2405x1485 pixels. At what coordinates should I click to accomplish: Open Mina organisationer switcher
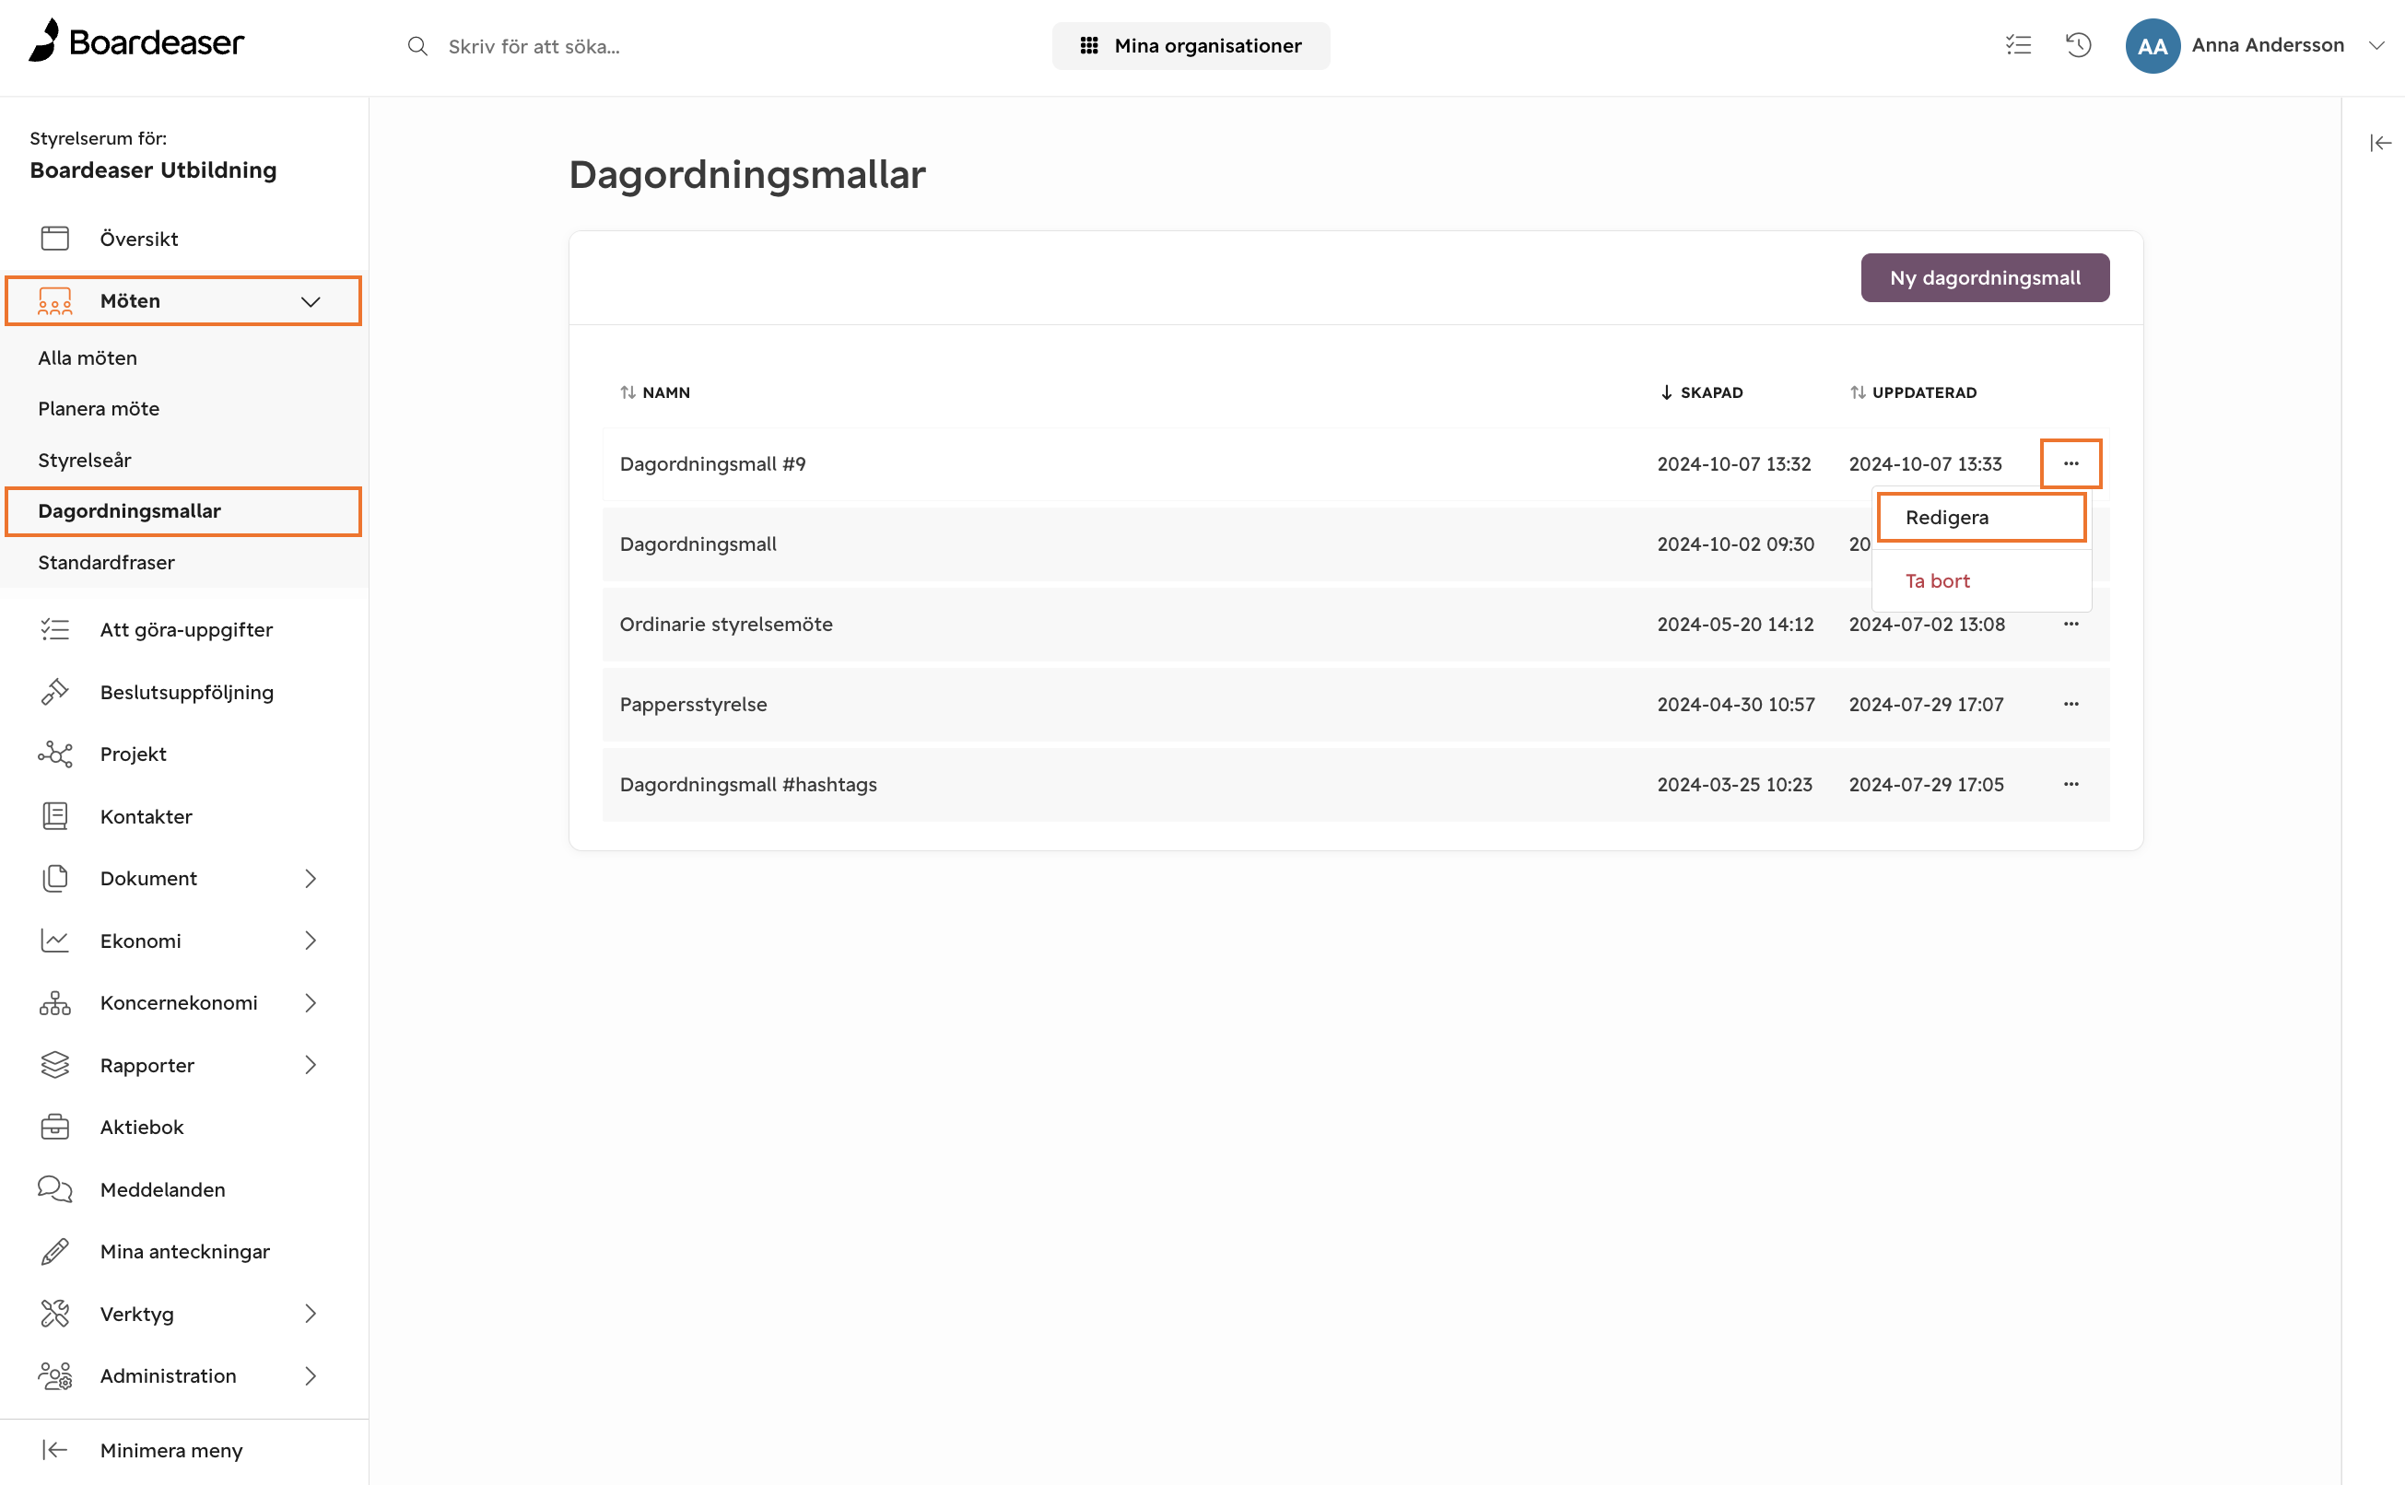pyautogui.click(x=1191, y=45)
